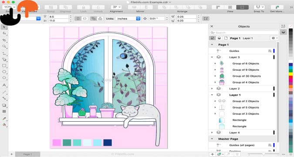Click the docker expand icon beside Objects title

(283, 26)
